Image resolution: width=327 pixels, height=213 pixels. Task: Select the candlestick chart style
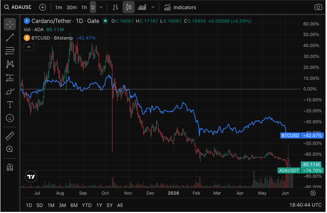pos(129,7)
